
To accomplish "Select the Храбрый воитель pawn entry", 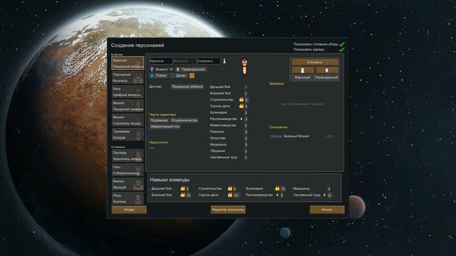I will pyautogui.click(x=128, y=92).
